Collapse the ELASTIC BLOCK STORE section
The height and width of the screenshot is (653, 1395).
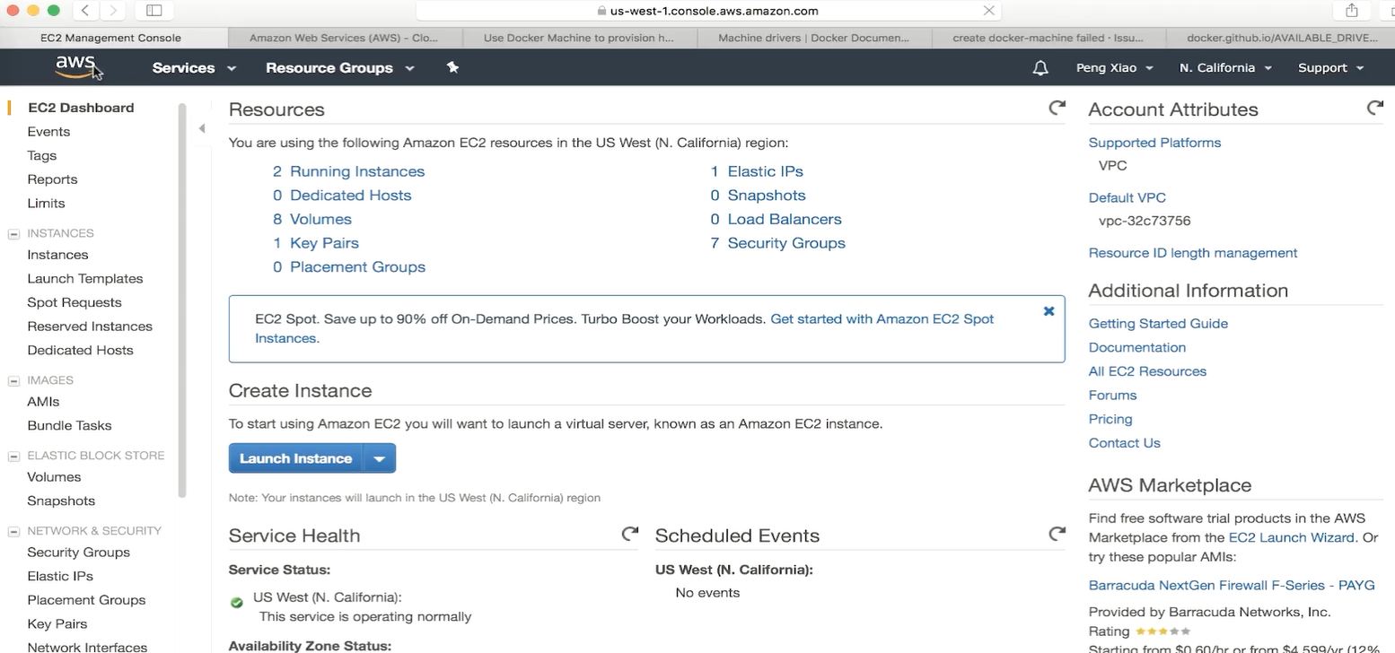(14, 457)
